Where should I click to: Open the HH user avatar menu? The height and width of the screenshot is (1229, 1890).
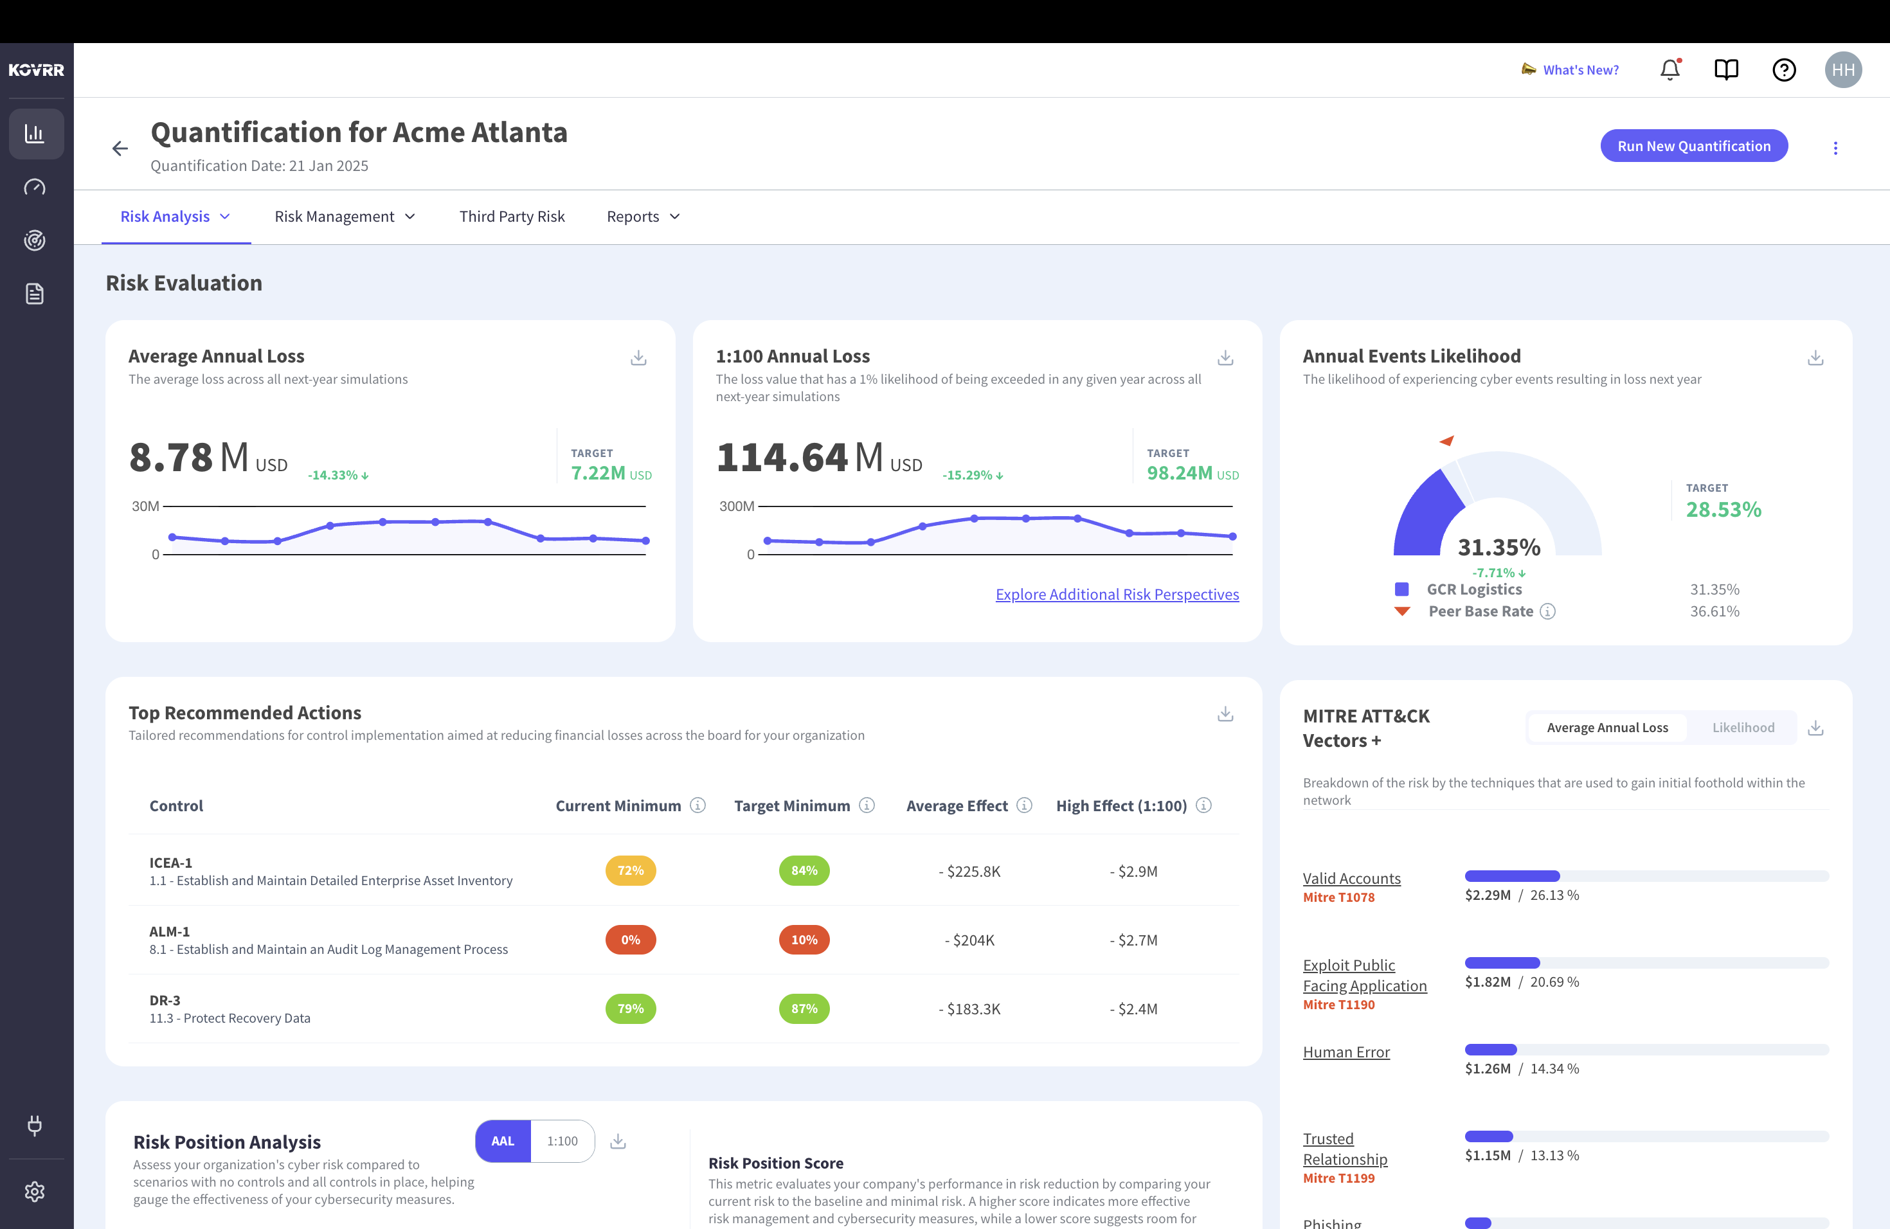pos(1843,70)
